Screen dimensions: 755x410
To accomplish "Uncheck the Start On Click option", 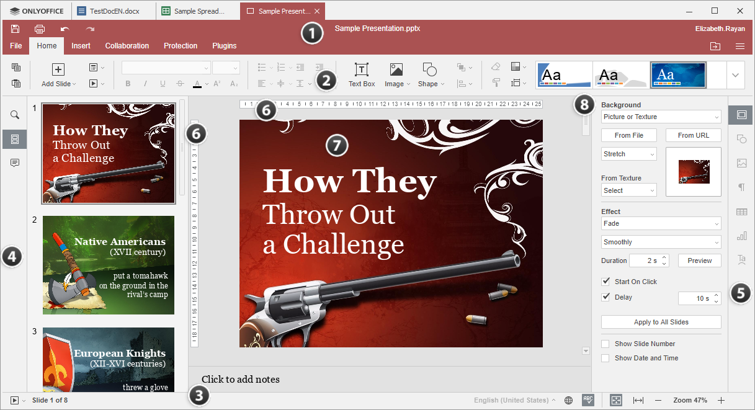I will (x=605, y=281).
